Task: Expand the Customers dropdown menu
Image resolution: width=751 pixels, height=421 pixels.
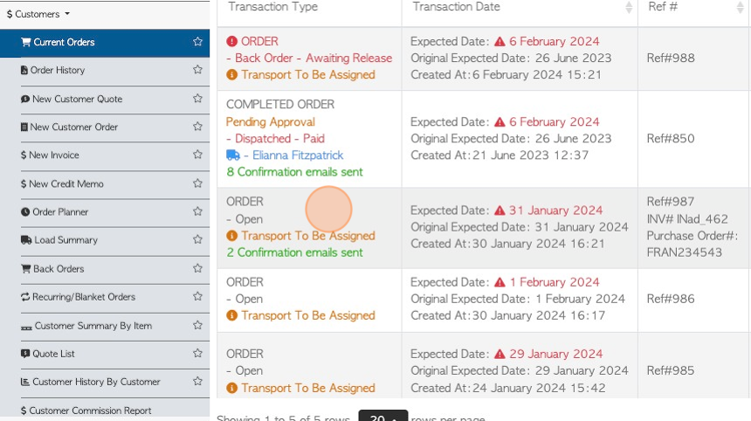Action: (38, 14)
